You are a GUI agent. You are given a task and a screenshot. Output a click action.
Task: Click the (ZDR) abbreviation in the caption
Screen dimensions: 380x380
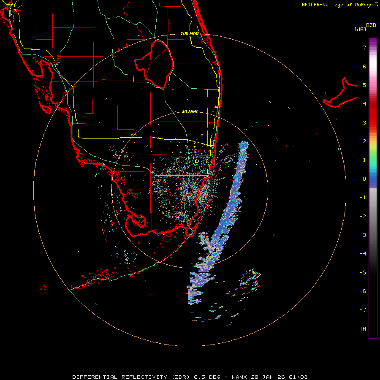click(181, 377)
